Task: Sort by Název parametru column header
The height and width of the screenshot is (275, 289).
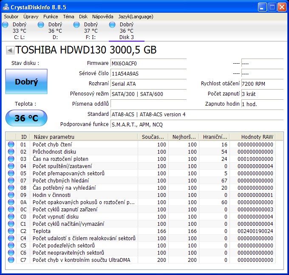Action: point(83,137)
